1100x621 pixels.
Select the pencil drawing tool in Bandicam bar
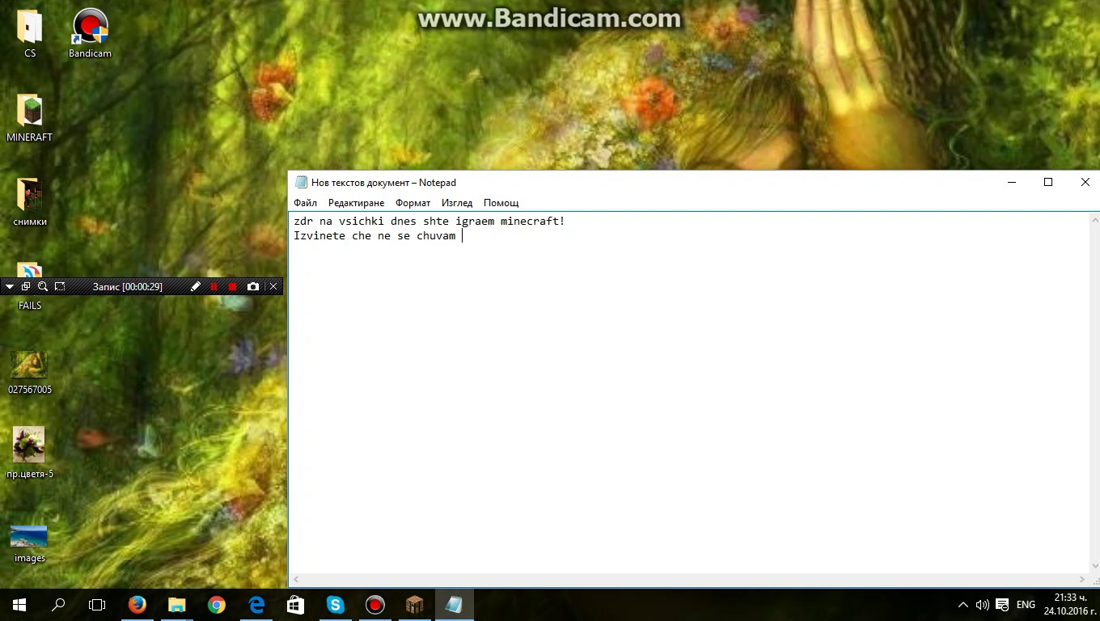coord(196,287)
